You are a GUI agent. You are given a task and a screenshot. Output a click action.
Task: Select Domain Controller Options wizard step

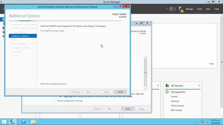point(24,28)
